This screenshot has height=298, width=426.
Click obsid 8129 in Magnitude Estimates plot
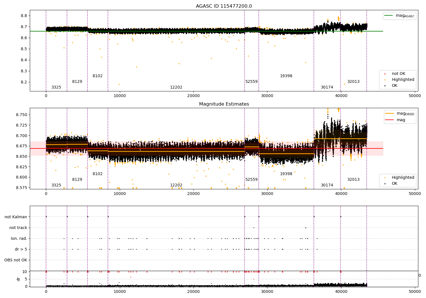tap(77, 180)
